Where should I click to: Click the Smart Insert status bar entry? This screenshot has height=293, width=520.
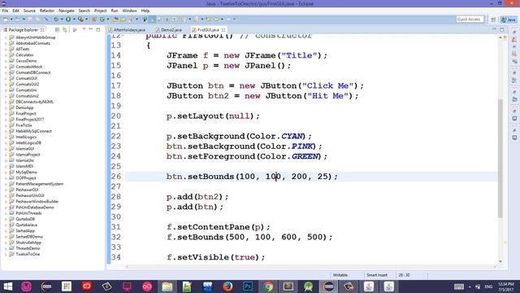(377, 275)
